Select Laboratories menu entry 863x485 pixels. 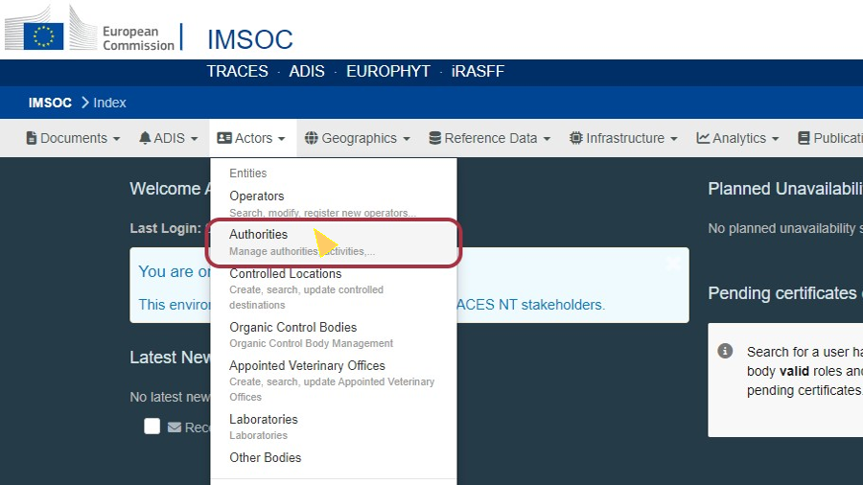[x=334, y=427]
